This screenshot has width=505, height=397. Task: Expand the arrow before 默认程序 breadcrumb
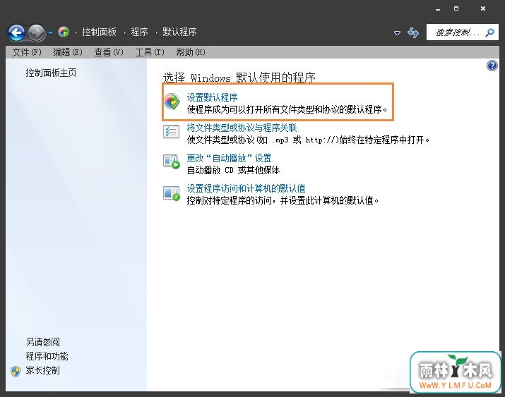(156, 32)
